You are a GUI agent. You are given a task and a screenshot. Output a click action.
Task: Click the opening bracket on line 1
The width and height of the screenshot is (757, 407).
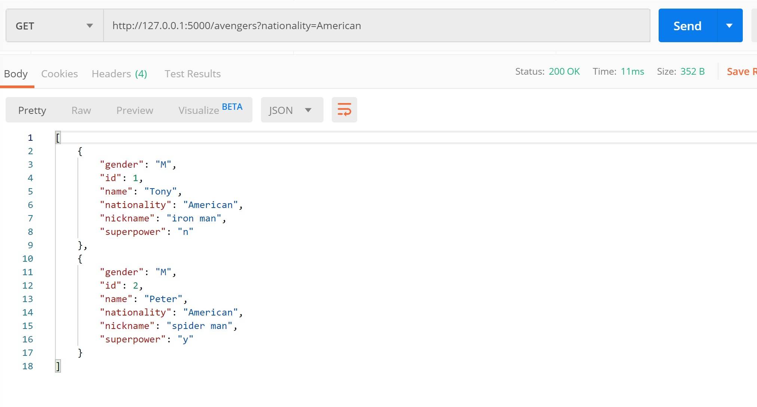coord(58,138)
